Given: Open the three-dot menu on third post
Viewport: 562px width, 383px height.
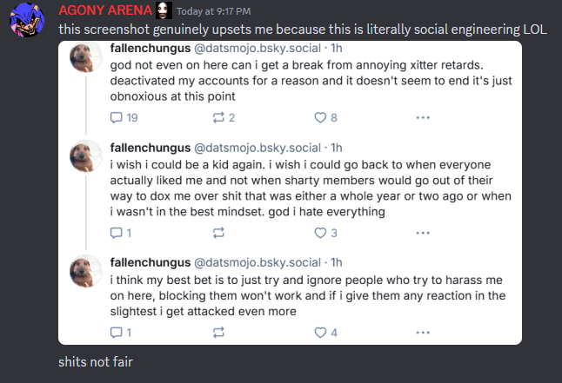Looking at the screenshot, I should click(x=423, y=332).
